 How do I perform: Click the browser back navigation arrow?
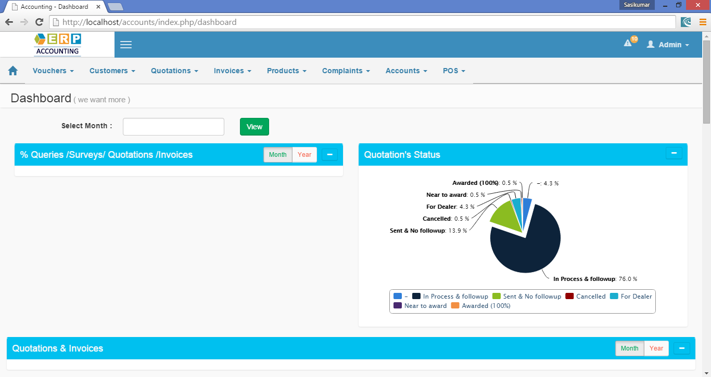tap(8, 22)
